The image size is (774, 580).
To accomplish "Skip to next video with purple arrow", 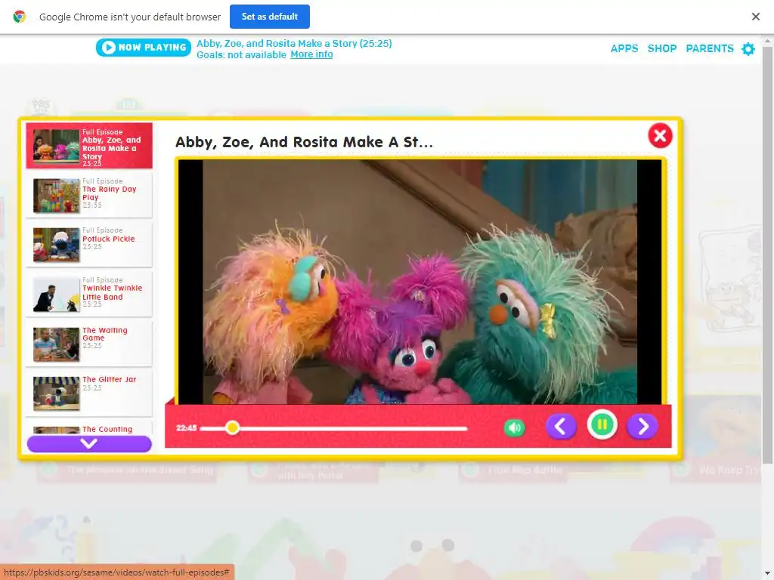I will pyautogui.click(x=642, y=426).
